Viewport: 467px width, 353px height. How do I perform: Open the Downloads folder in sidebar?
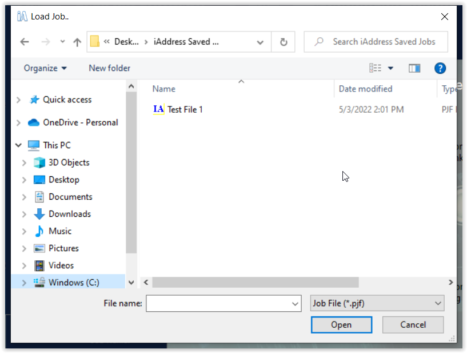[69, 214]
